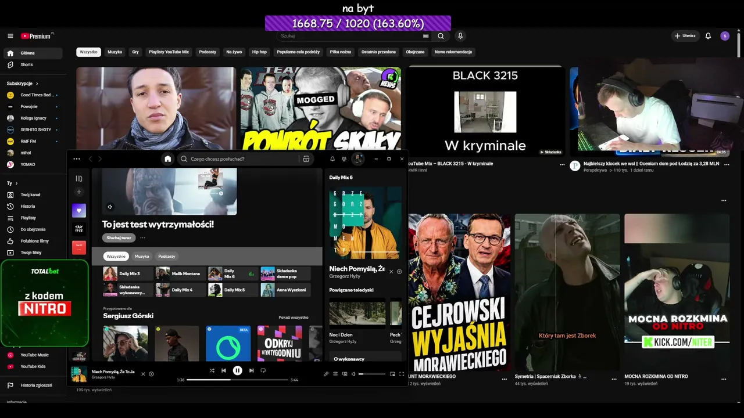Switch to Spotify Podcasty filter
Image resolution: width=744 pixels, height=418 pixels.
167,256
